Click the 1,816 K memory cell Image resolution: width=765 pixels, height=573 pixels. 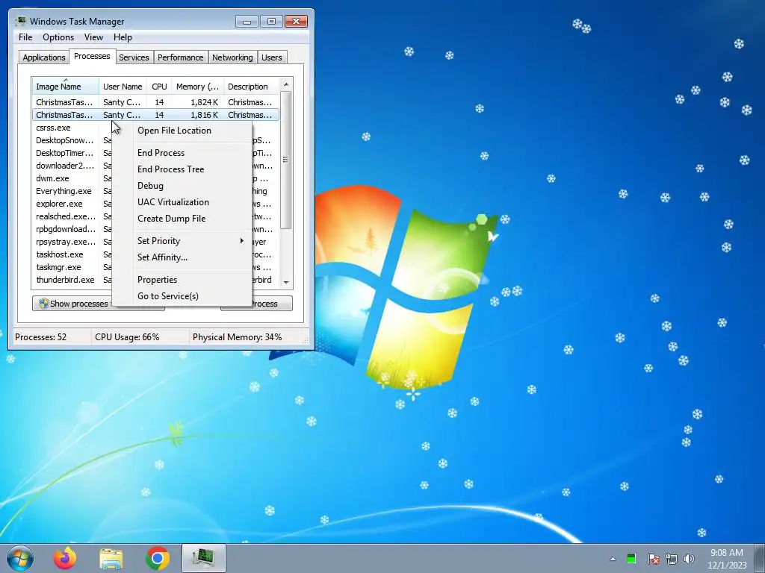pos(205,115)
